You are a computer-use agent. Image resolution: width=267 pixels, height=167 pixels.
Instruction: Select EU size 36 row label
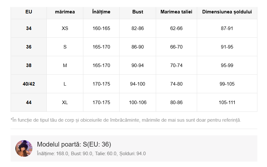(29, 47)
